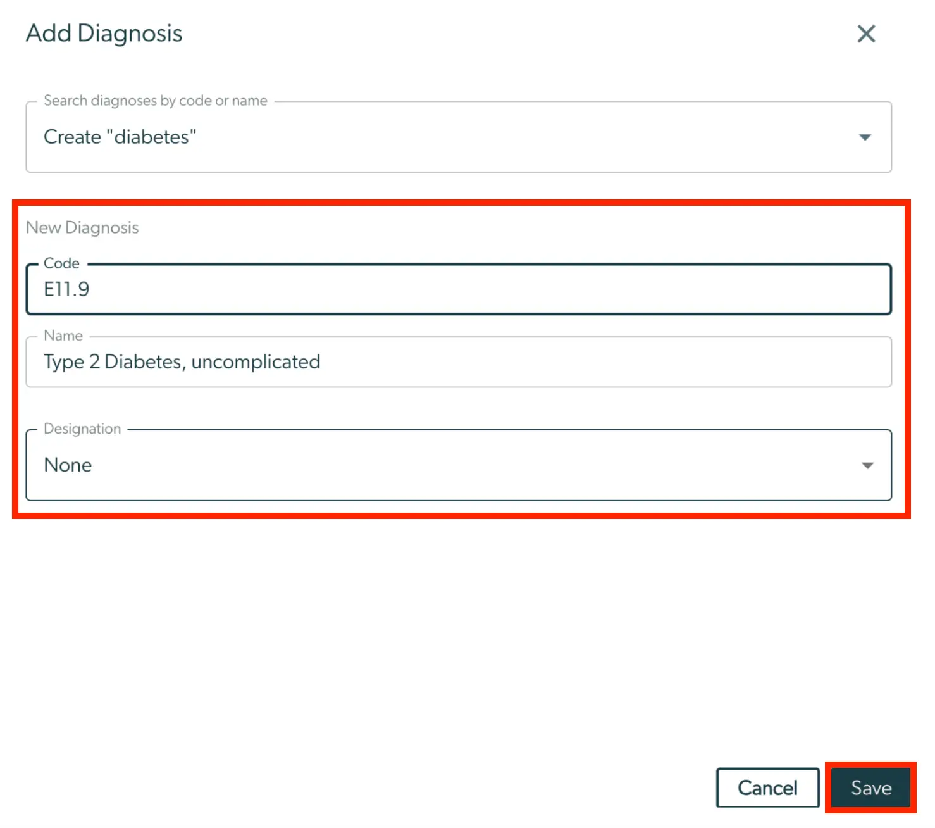Image resolution: width=935 pixels, height=828 pixels.
Task: Select the Create "diabetes" option
Action: click(120, 137)
